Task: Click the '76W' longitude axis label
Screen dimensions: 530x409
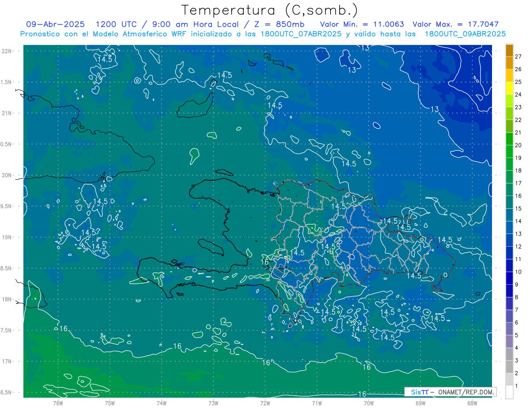Action: 58,403
